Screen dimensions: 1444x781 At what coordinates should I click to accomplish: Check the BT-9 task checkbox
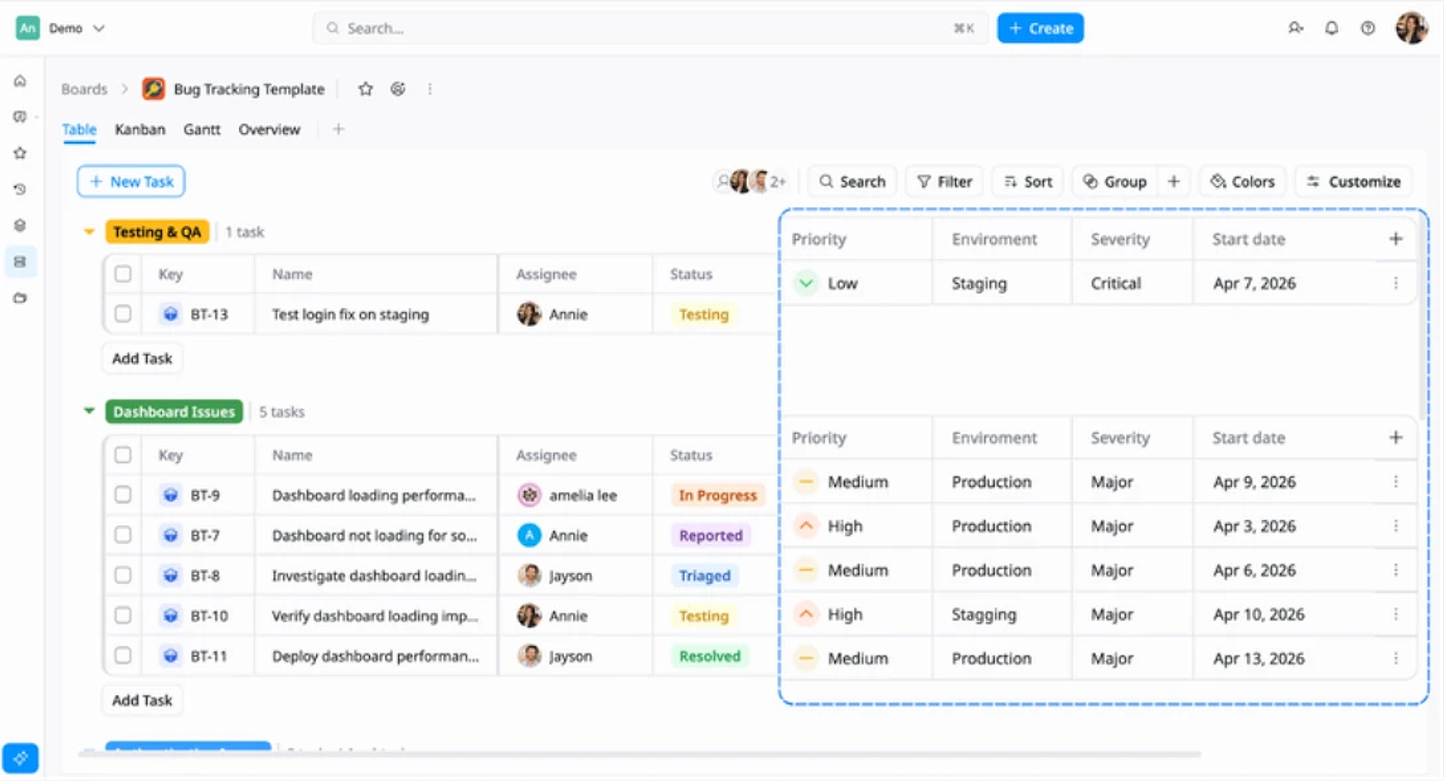123,495
